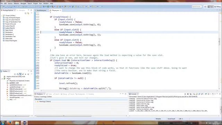The width and height of the screenshot is (222, 125).
Task: Click the Eclipse taskbar icon
Action: click(24, 123)
